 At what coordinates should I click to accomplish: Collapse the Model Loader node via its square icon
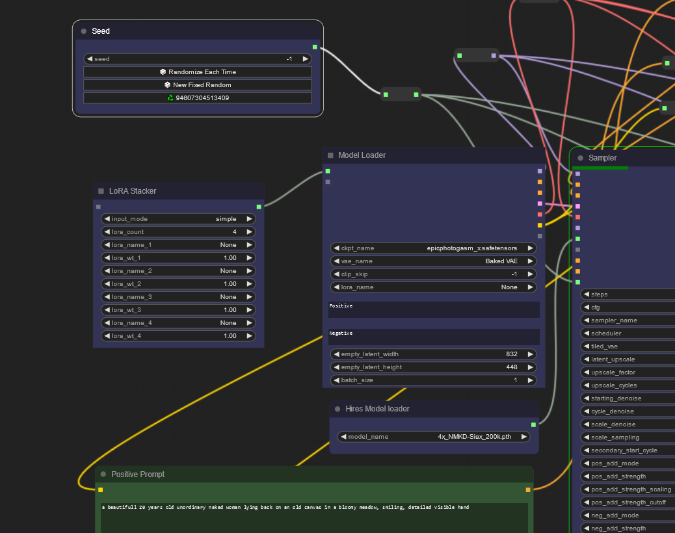click(330, 155)
